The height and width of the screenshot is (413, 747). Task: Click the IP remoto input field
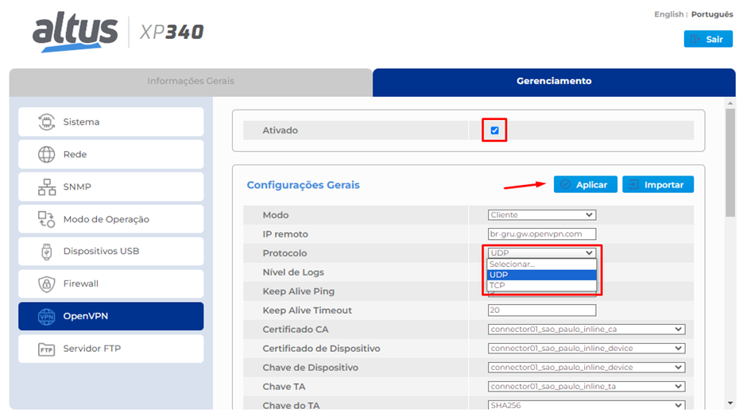pos(542,234)
